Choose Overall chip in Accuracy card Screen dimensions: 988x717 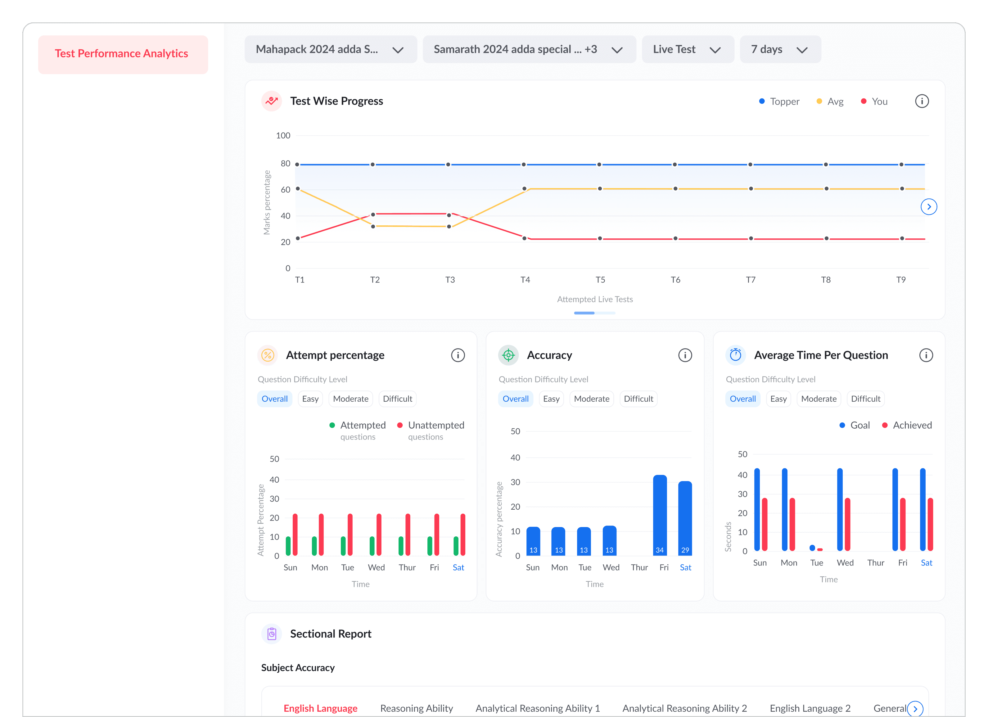(515, 399)
